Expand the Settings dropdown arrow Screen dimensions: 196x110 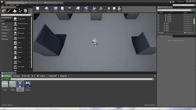pyautogui.click(x=73, y=9)
